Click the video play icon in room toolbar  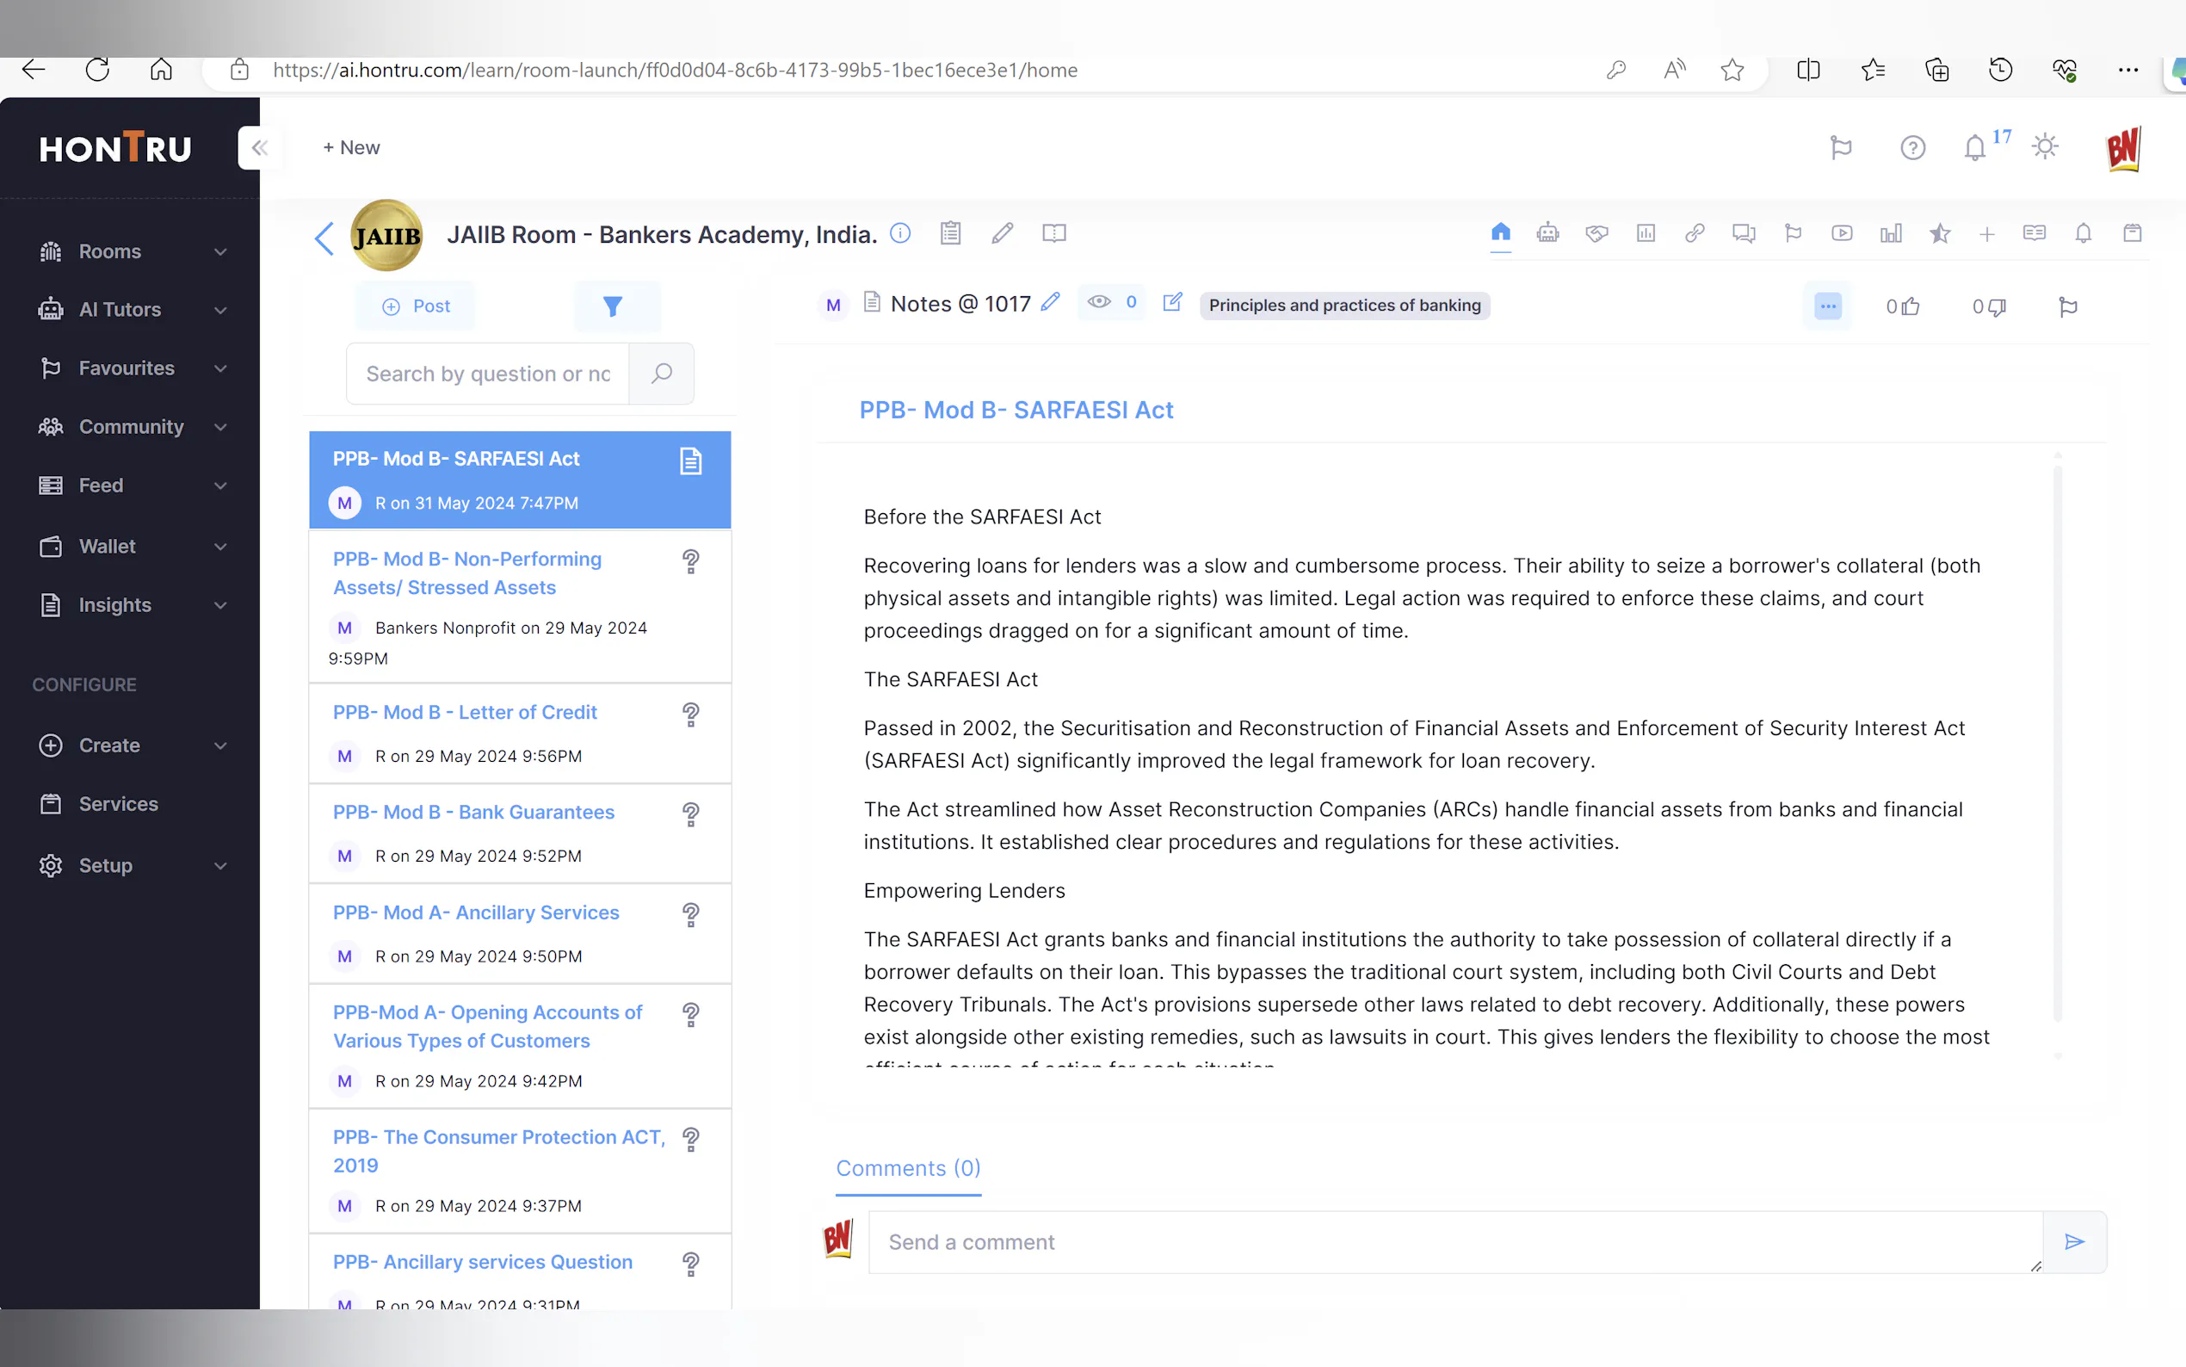[x=1842, y=233]
